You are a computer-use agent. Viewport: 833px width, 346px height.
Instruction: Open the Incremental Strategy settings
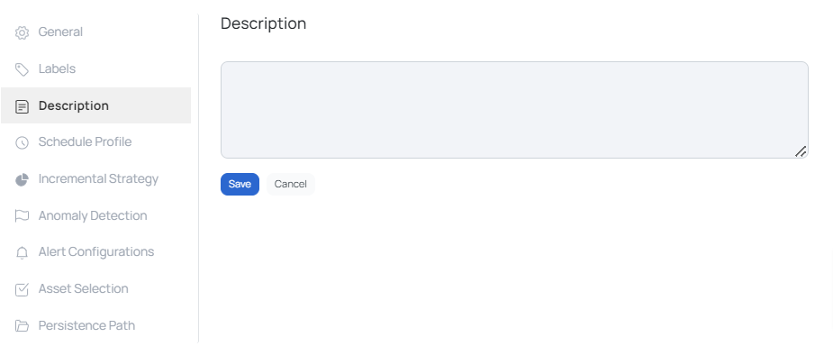[x=95, y=178]
